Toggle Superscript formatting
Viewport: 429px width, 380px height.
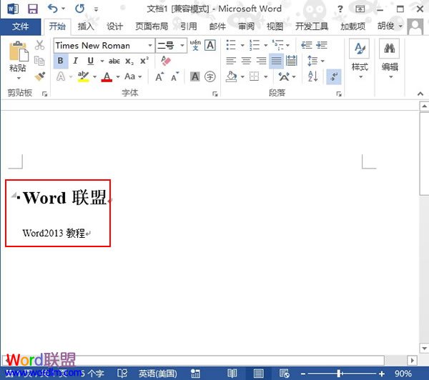pyautogui.click(x=144, y=61)
